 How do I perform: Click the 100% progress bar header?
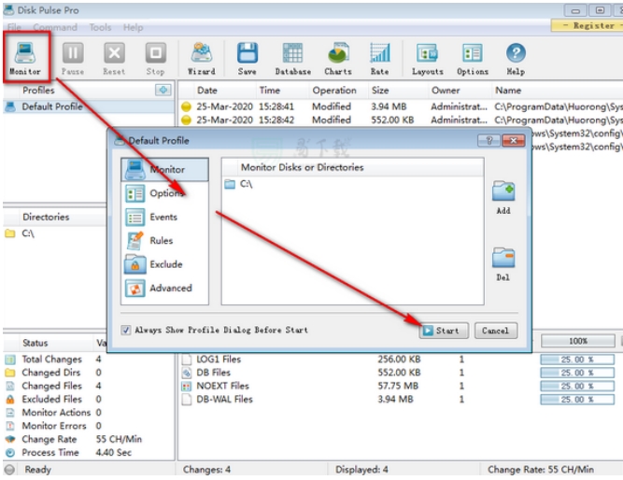tap(577, 343)
